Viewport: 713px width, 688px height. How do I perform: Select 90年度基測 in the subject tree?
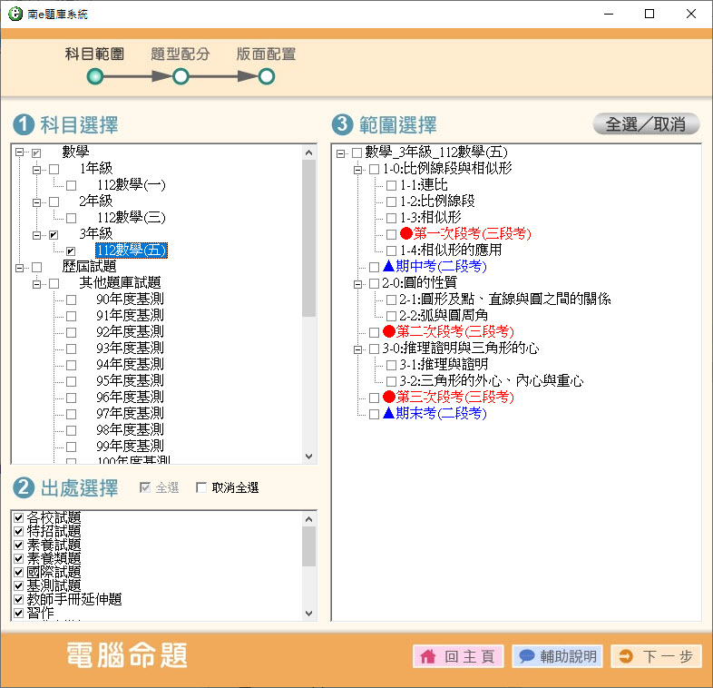(130, 300)
